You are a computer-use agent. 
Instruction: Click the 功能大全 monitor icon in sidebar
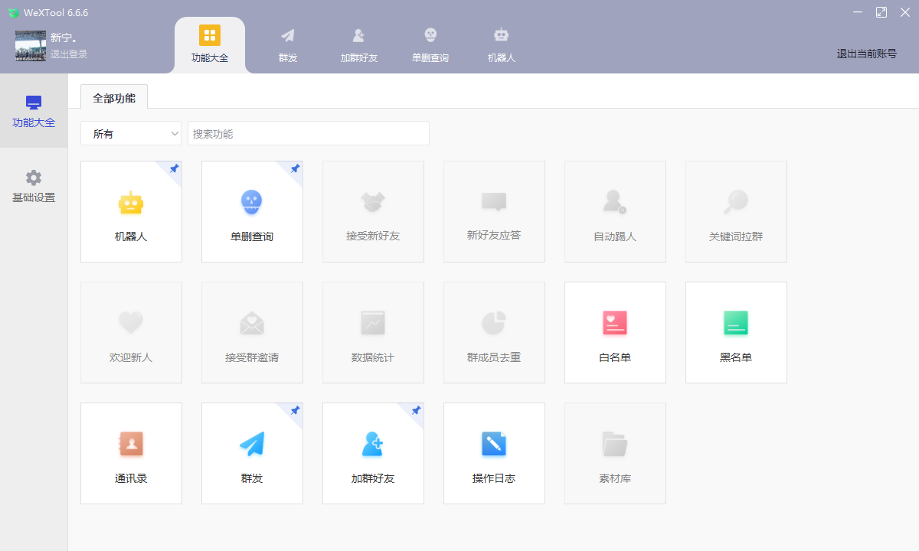click(x=34, y=103)
